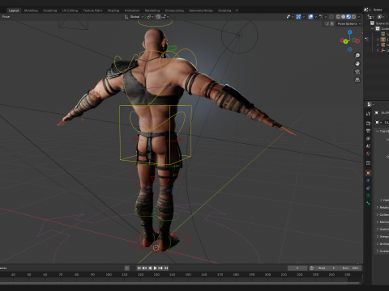Switch to the Scripting workspace tab
389x291 pixels.
coord(224,11)
